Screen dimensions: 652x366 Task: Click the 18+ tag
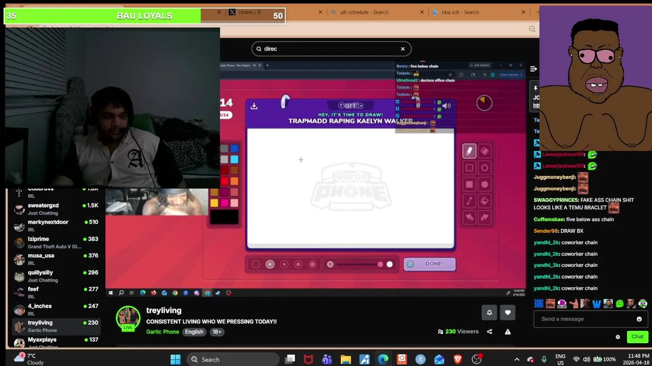pyautogui.click(x=217, y=332)
